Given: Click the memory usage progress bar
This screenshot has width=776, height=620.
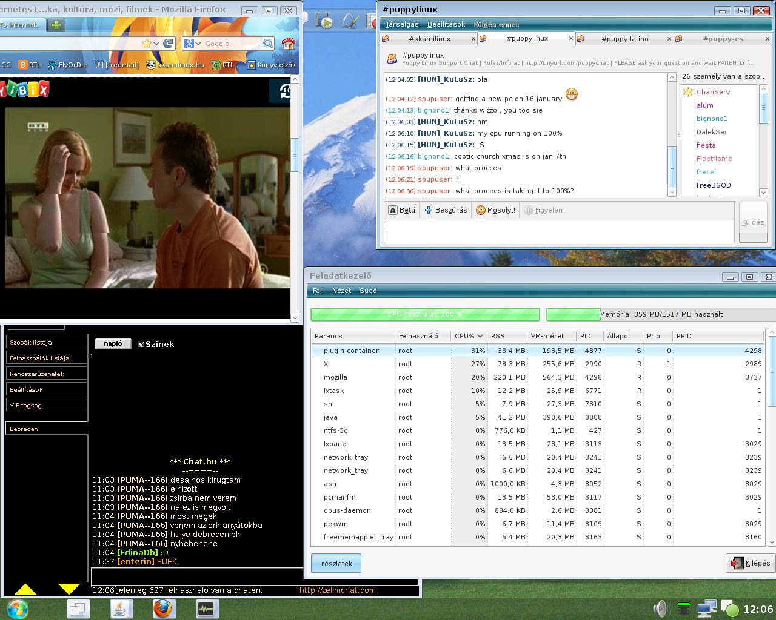Looking at the screenshot, I should [660, 314].
